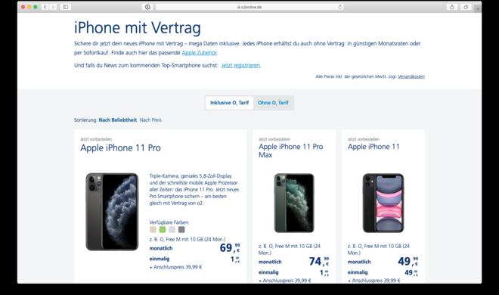Viewport: 499px width, 295px height.
Task: Click the Safari back navigation arrow
Action: pyautogui.click(x=45, y=7)
